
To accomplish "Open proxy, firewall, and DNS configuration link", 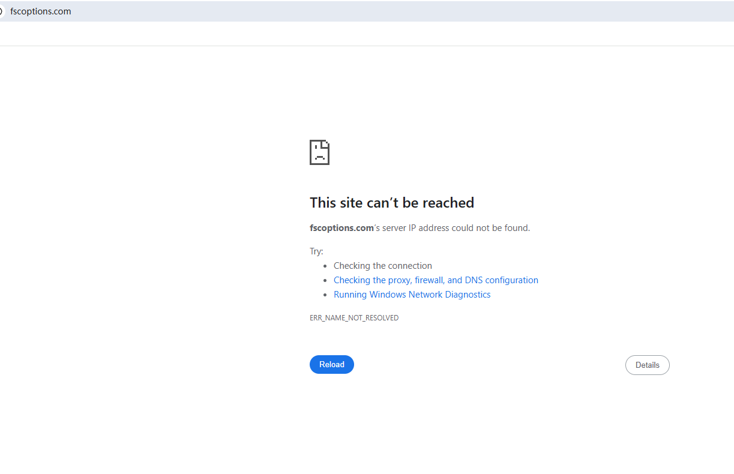I will pyautogui.click(x=436, y=280).
